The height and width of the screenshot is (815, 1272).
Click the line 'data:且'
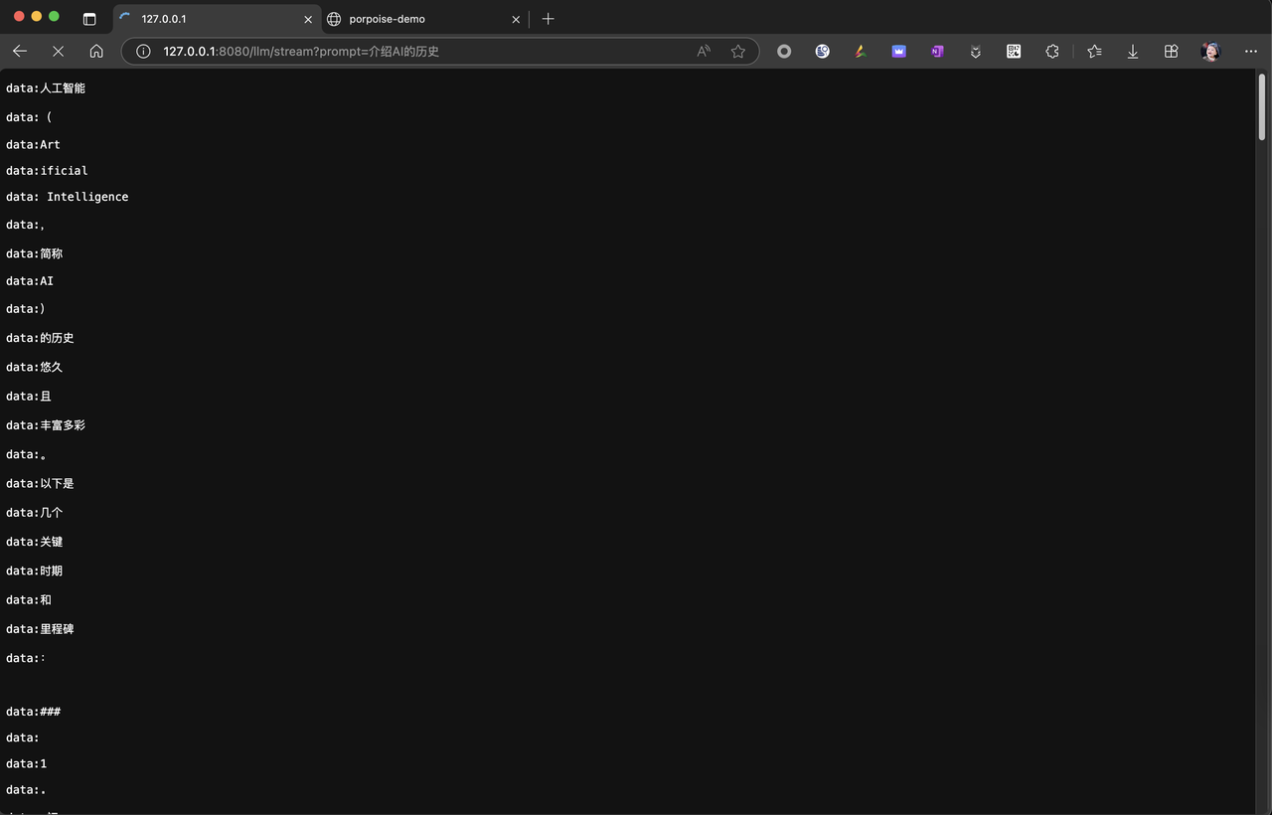[x=29, y=396]
